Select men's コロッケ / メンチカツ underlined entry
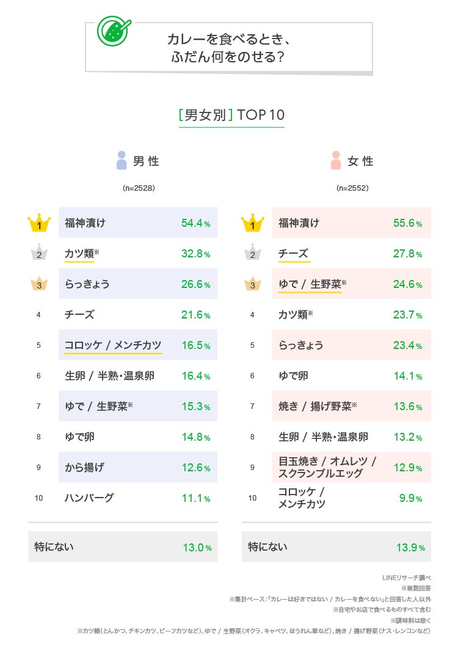 pos(113,345)
